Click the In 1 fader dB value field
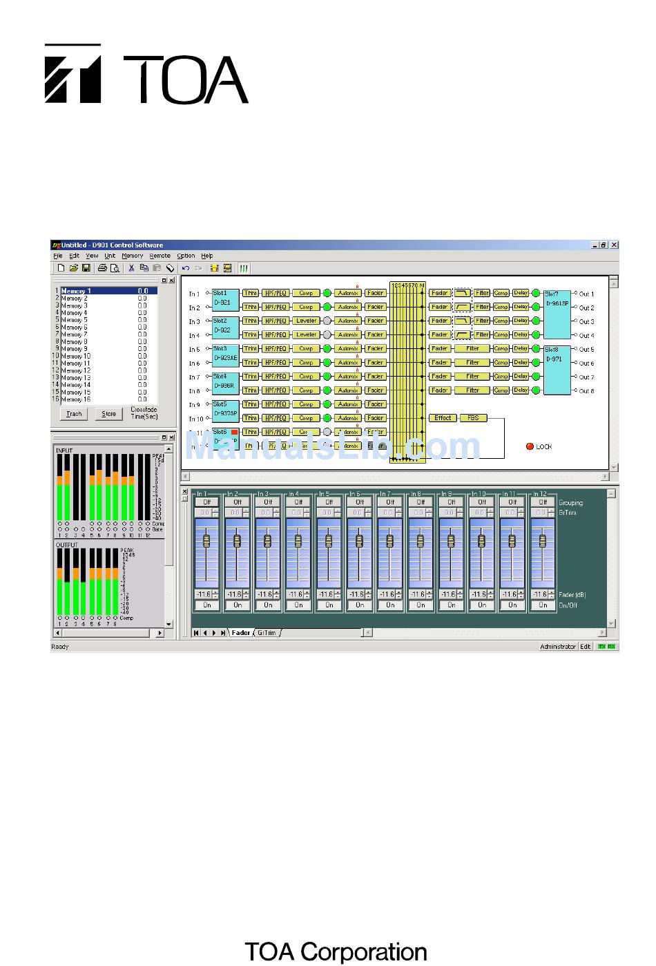Screen dimensions: 656x966 coord(204,594)
